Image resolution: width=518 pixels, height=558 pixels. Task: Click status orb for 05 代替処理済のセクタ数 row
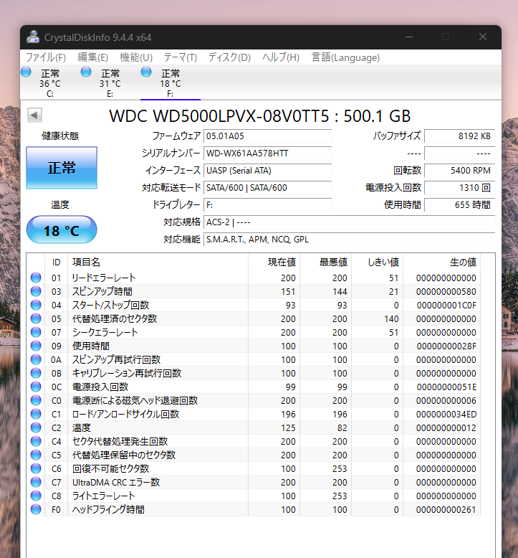(36, 318)
